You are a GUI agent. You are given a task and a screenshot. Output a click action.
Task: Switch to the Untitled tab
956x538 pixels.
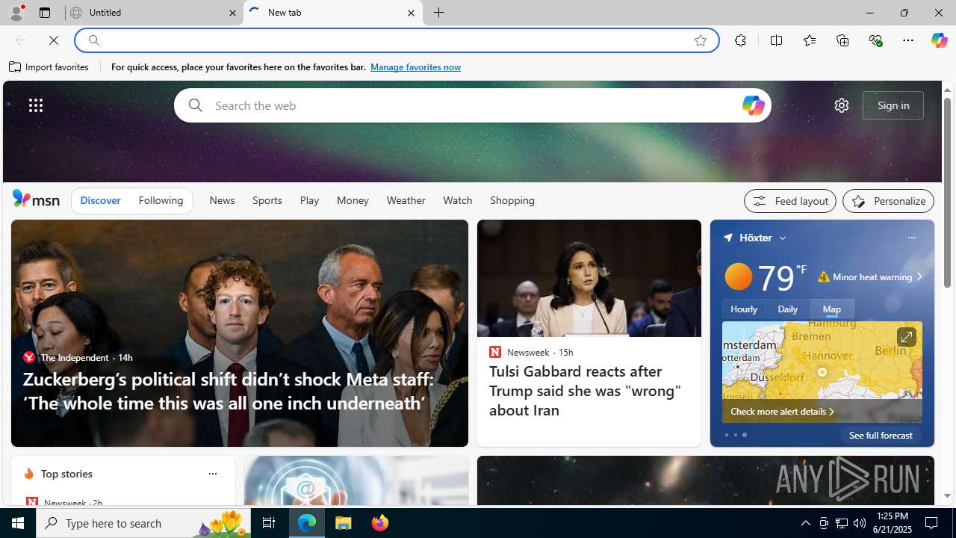154,13
